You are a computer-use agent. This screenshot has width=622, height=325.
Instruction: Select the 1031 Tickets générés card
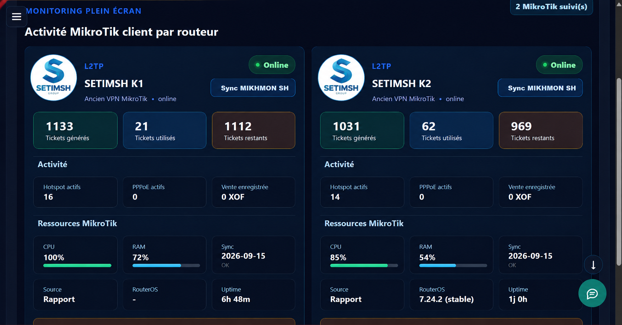tap(362, 130)
